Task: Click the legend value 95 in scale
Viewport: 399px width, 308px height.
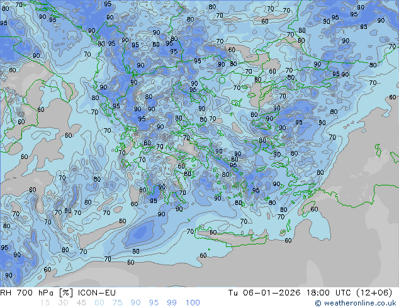Action: (154, 303)
